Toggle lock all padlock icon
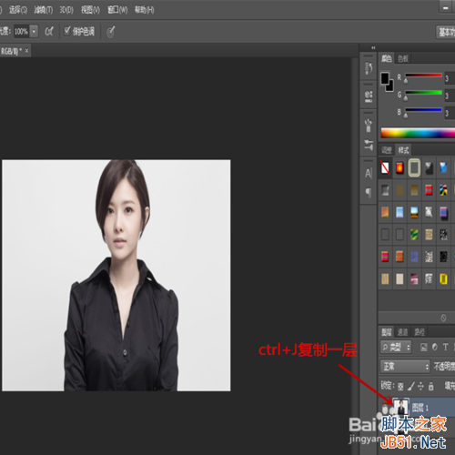Image resolution: width=455 pixels, height=455 pixels. [x=430, y=386]
